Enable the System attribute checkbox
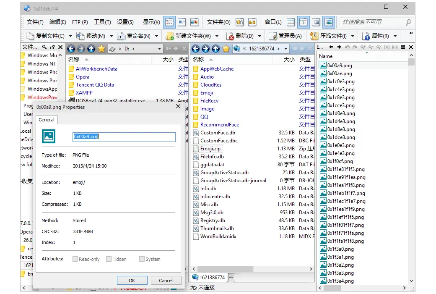436x294 pixels. pyautogui.click(x=142, y=259)
